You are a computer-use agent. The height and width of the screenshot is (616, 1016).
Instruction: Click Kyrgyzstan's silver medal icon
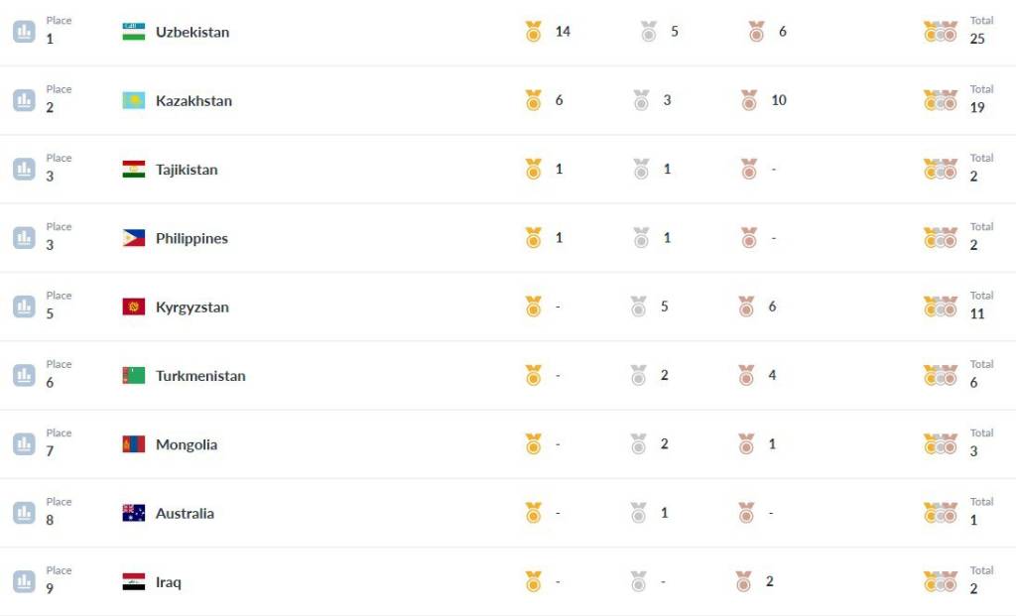point(638,307)
